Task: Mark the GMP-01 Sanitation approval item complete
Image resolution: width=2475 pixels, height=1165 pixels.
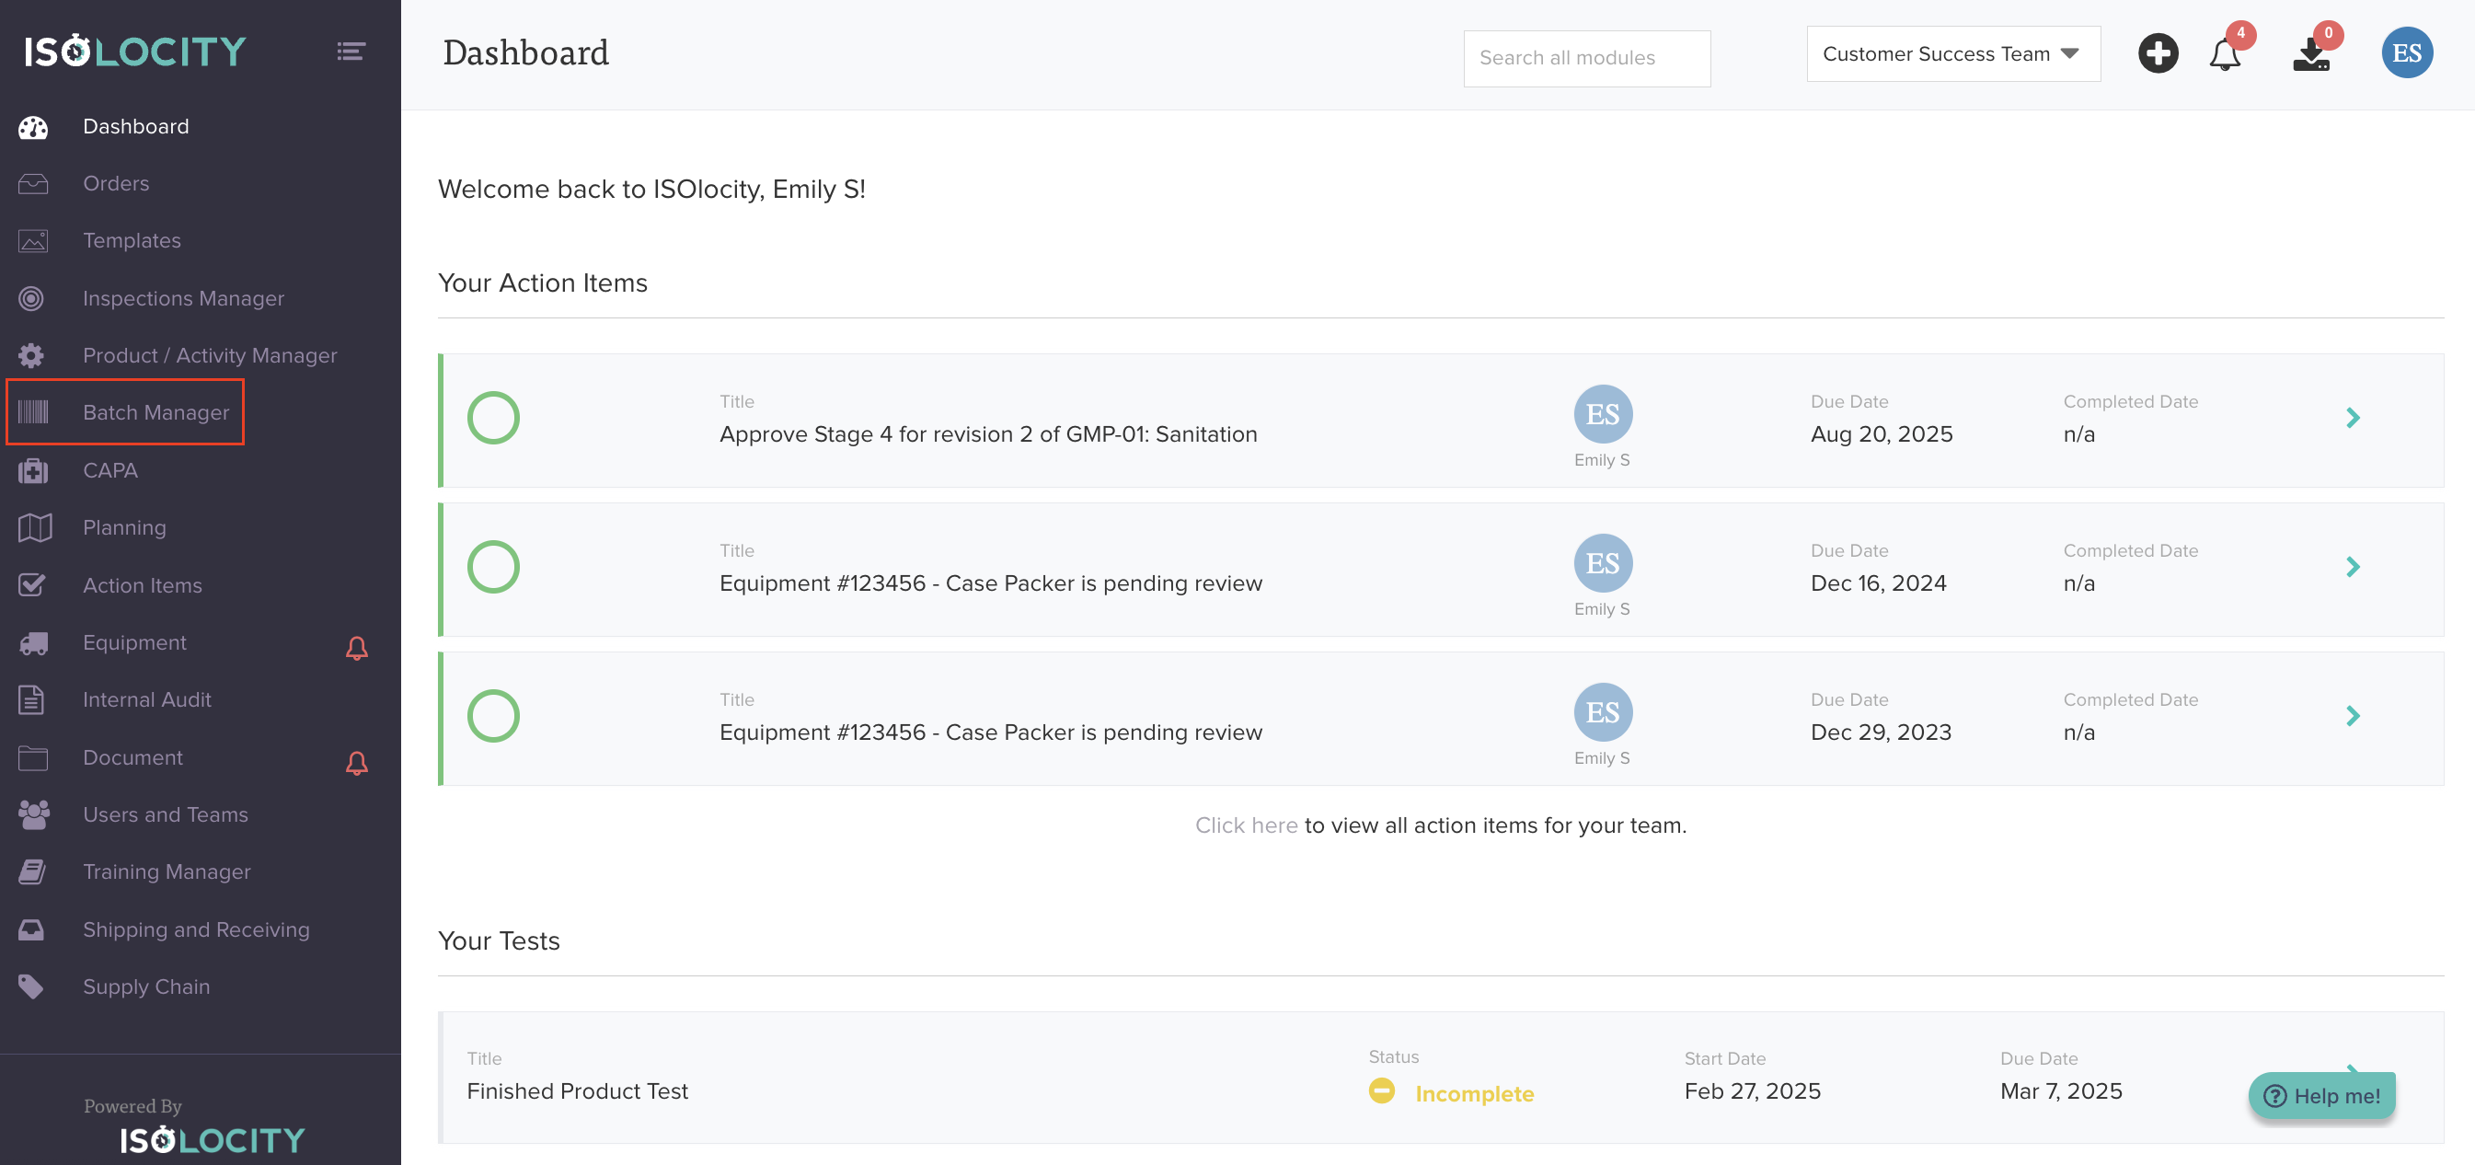Action: tap(493, 418)
